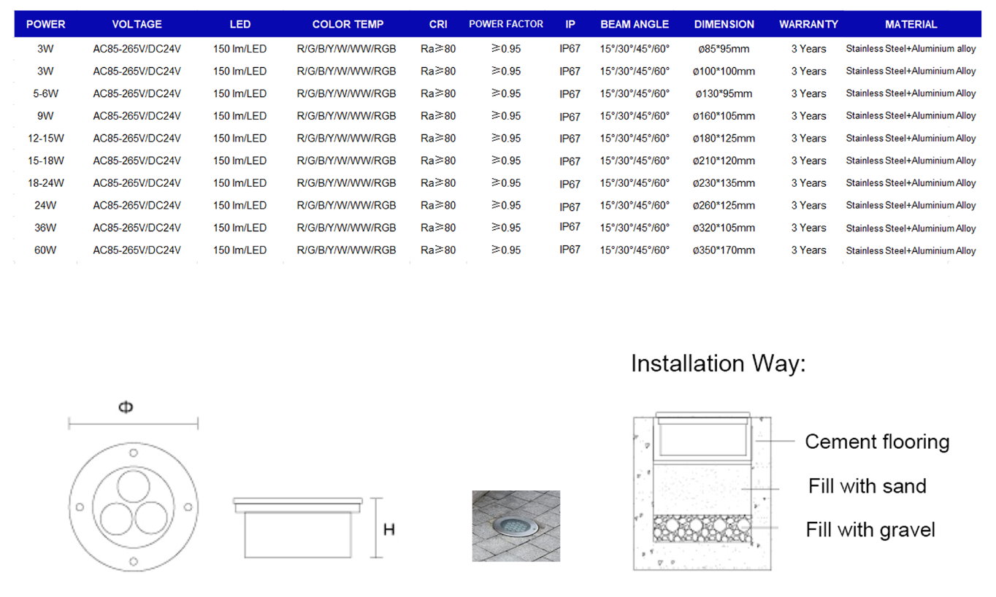Click the MATERIAL column header

coord(911,24)
